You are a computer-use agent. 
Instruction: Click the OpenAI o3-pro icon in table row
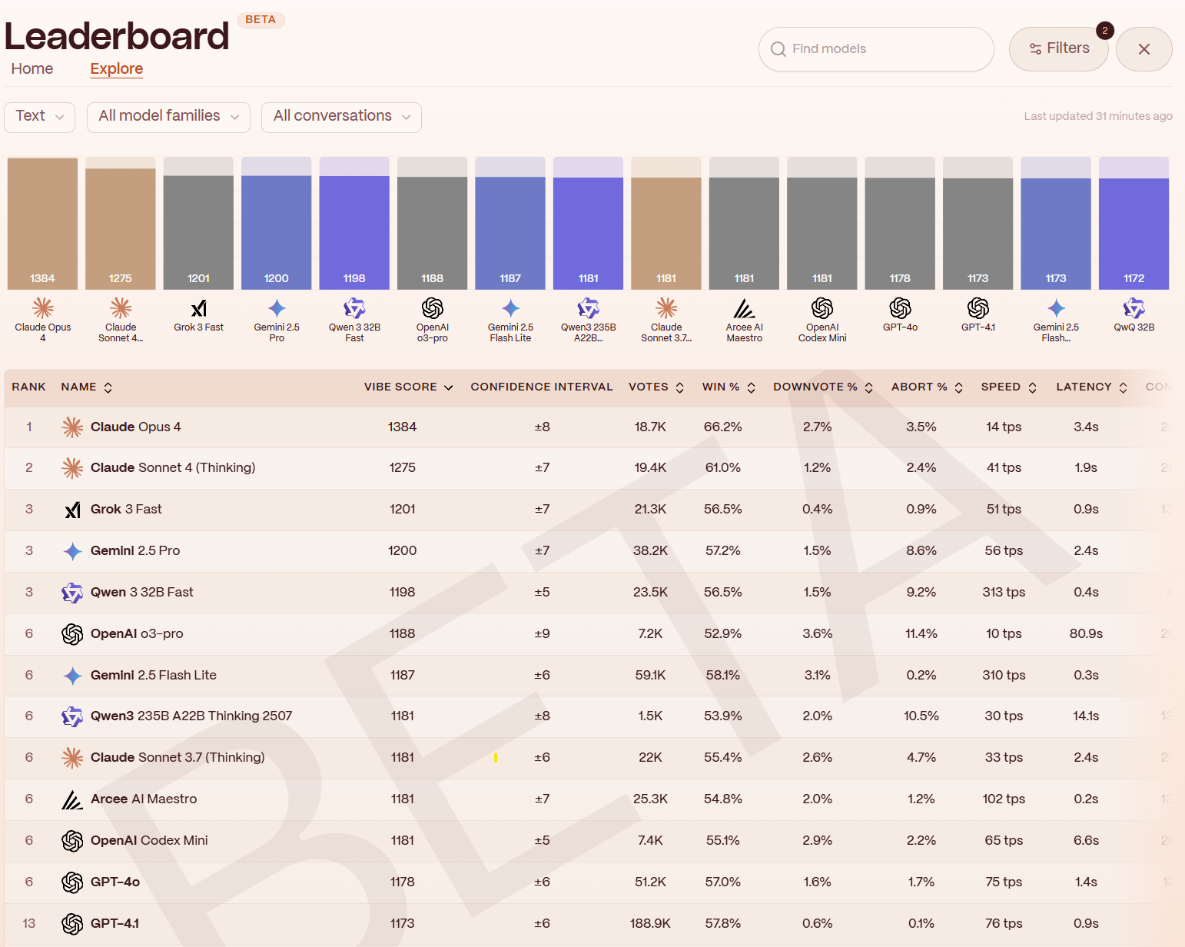(x=72, y=634)
